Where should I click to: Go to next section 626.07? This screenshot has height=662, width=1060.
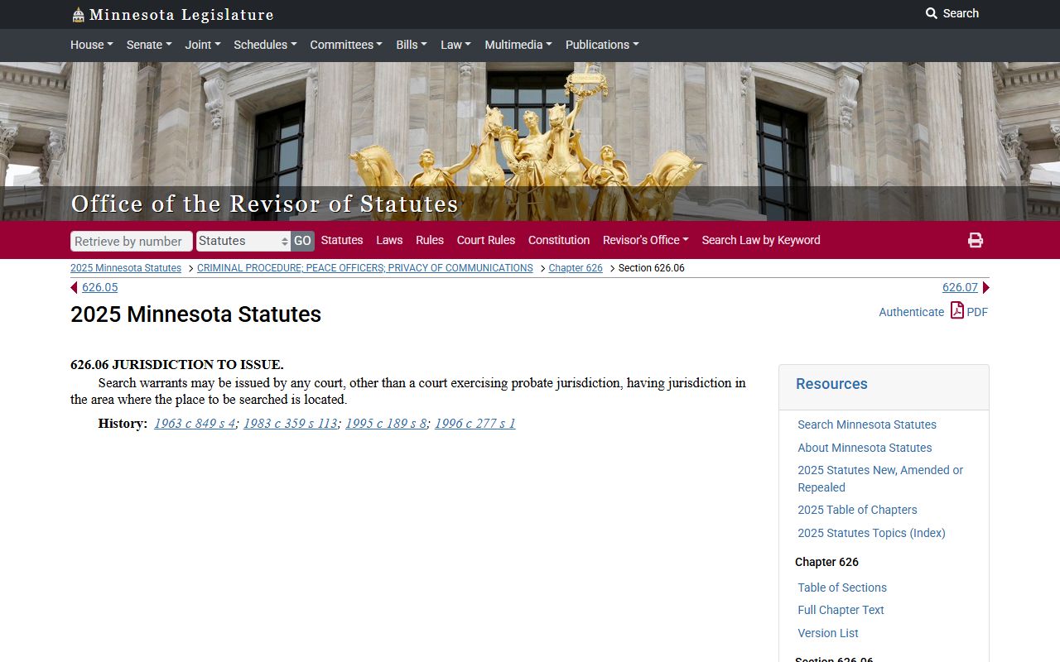(x=960, y=287)
